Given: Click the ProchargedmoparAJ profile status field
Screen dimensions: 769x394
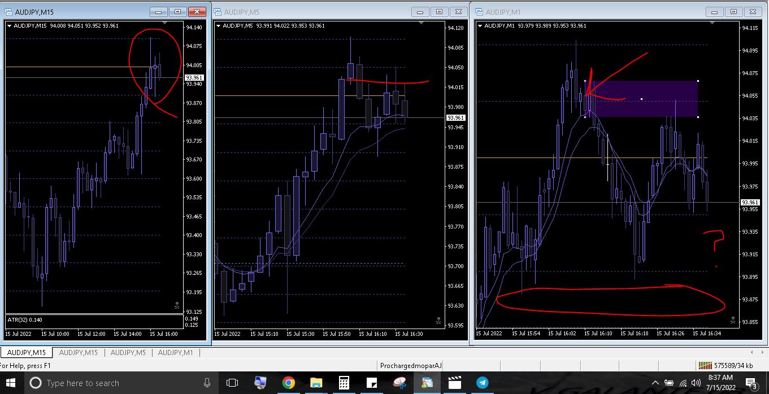Looking at the screenshot, I should [411, 366].
